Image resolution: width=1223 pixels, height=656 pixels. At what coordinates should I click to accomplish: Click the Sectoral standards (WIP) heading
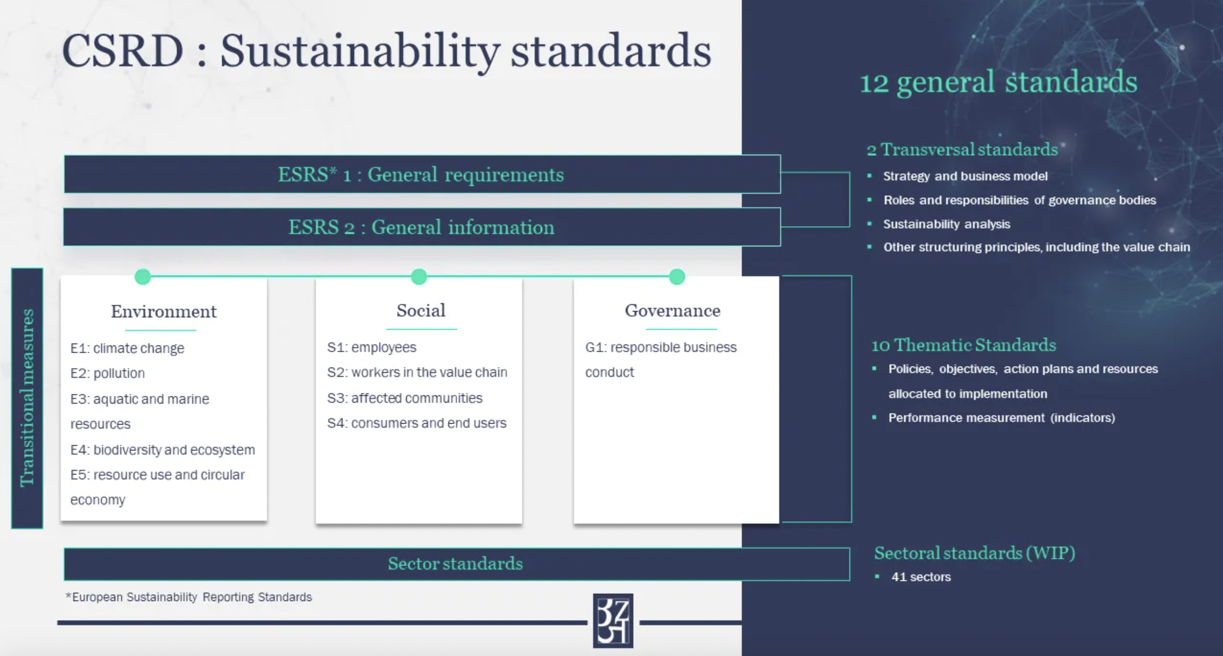point(975,553)
